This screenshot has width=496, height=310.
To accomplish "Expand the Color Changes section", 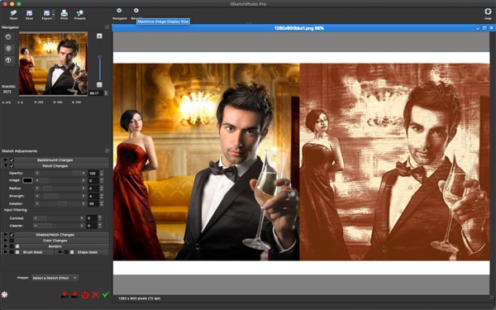I will coord(6,241).
